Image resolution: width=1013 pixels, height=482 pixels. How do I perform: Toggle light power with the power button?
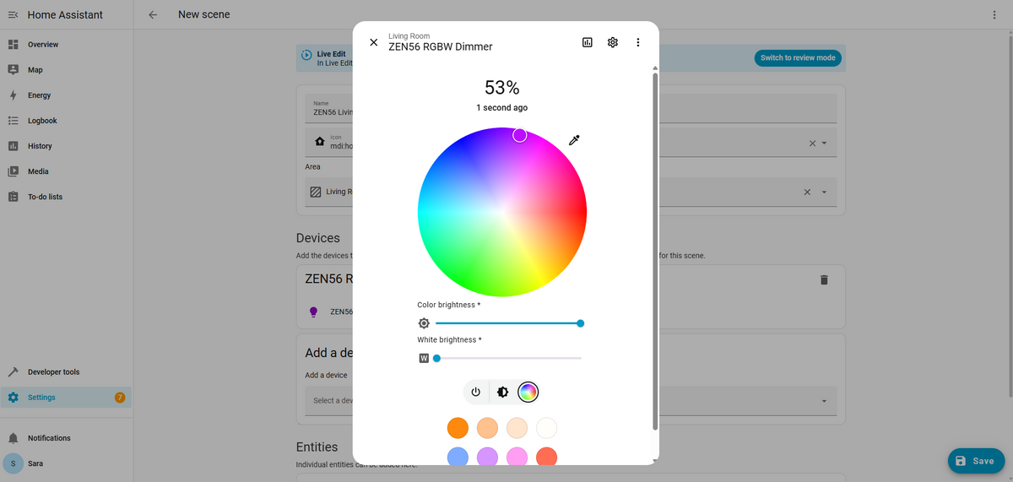476,392
